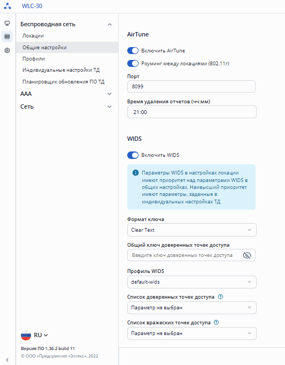This screenshot has height=365, width=285.
Task: Collapse sidebar using bottom-left arrow icon
Action: click(7, 360)
